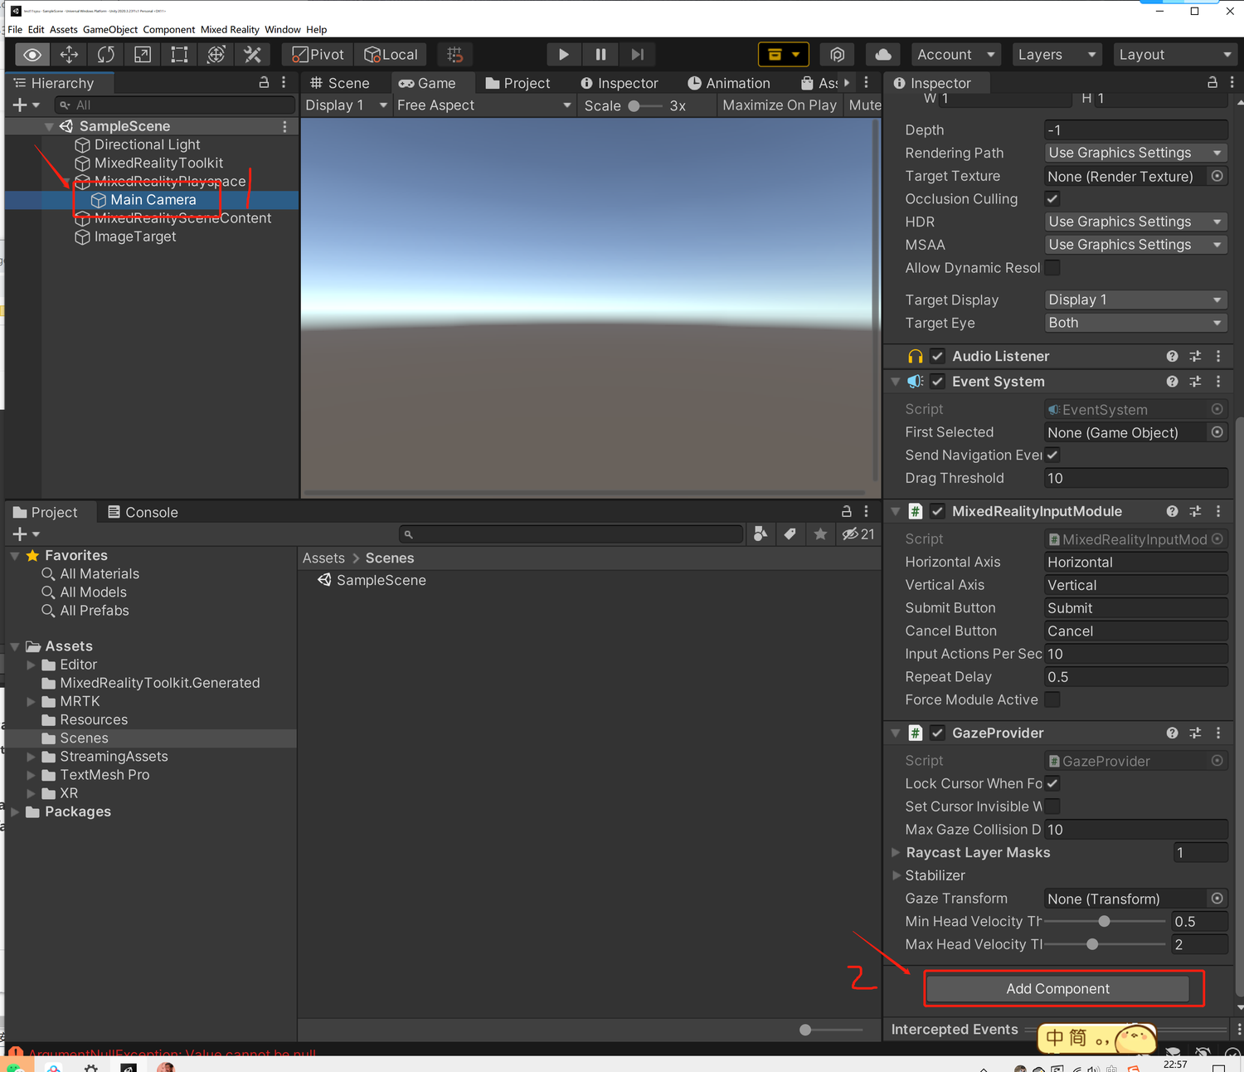
Task: Pause the game playback
Action: click(x=600, y=55)
